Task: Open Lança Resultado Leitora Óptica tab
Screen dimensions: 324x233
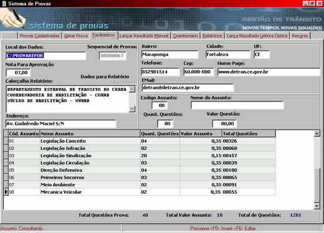Action: [x=257, y=36]
